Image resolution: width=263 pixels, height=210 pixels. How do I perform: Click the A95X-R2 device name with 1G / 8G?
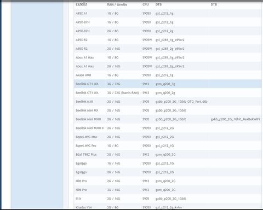pyautogui.click(x=82, y=40)
